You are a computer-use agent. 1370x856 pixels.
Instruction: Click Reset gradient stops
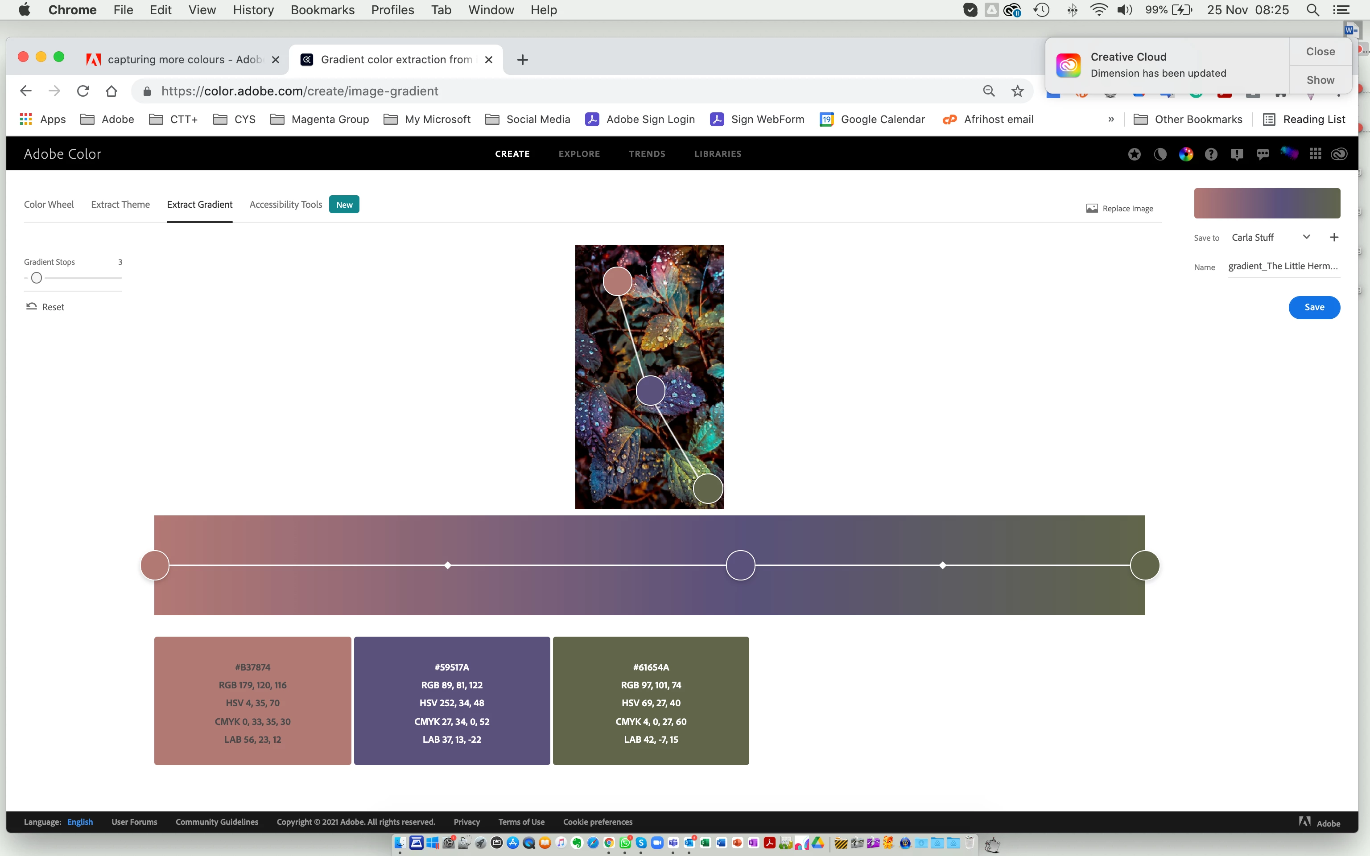pyautogui.click(x=45, y=307)
